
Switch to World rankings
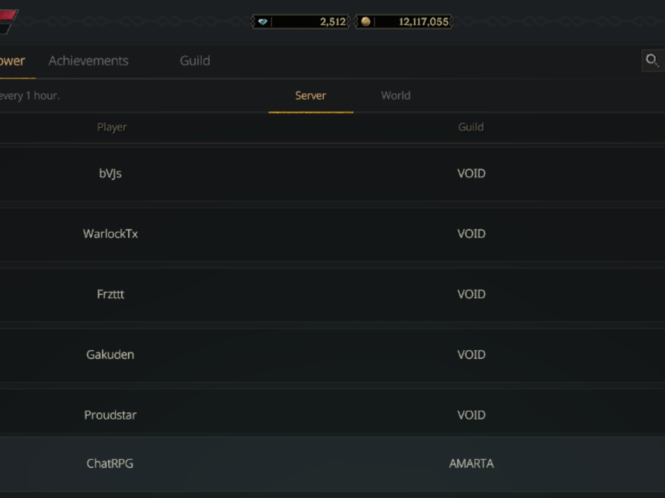396,95
